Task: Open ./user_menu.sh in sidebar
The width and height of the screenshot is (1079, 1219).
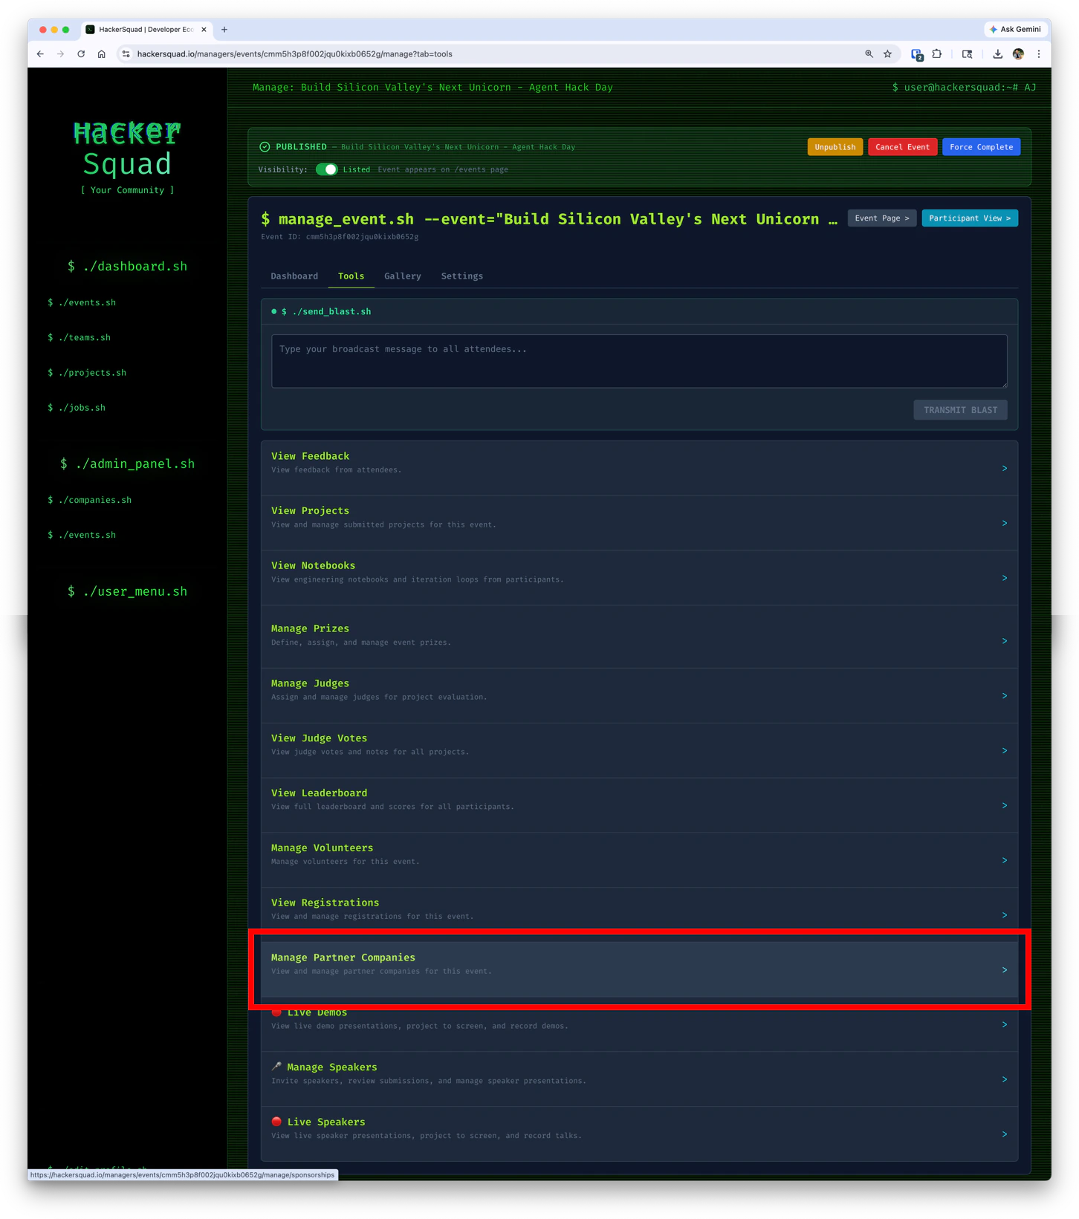Action: (x=127, y=592)
